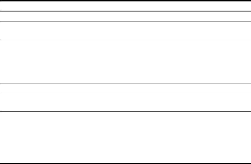Click the fifth thin horizontal rule
Image resolution: width=251 pixels, height=164 pixels.
pyautogui.click(x=126, y=111)
